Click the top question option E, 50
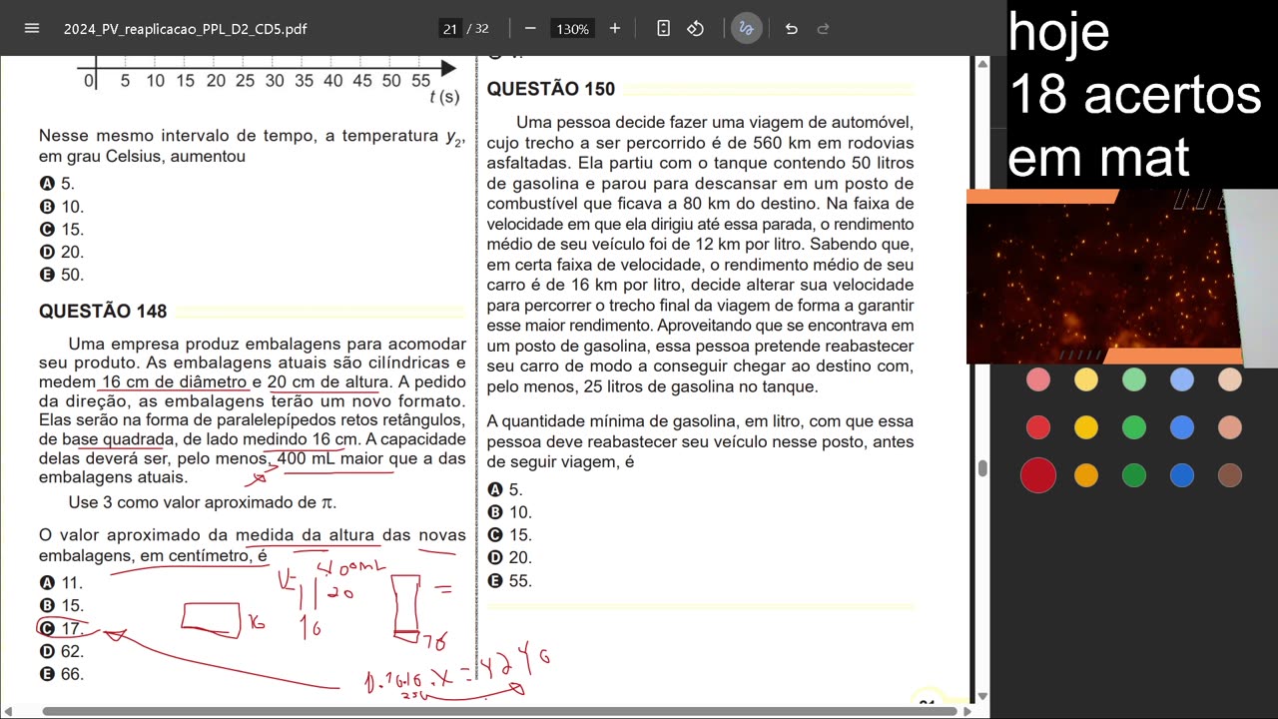The height and width of the screenshot is (719, 1278). coord(62,275)
